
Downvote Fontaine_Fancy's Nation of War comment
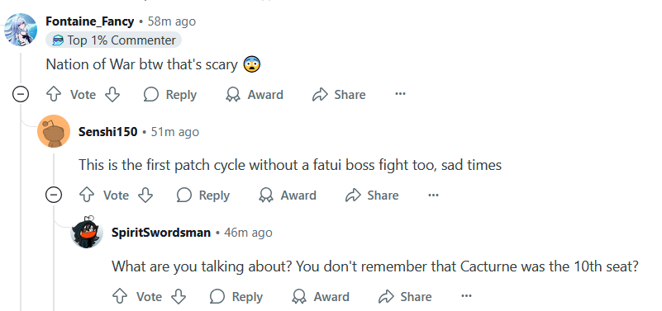click(112, 94)
